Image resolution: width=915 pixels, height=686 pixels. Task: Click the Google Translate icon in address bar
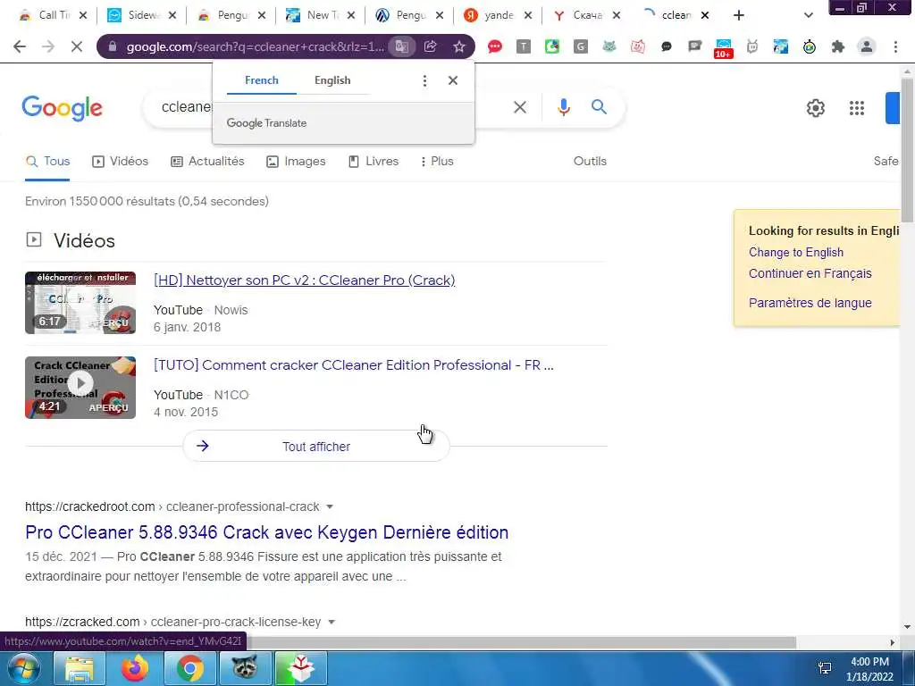point(401,46)
